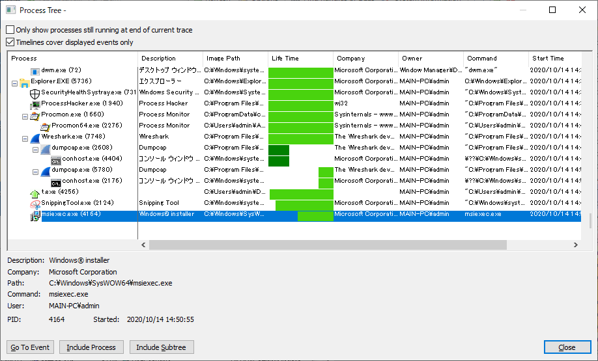Click the dumpcap.exe (5780) icon
The height and width of the screenshot is (361, 598).
coord(46,171)
